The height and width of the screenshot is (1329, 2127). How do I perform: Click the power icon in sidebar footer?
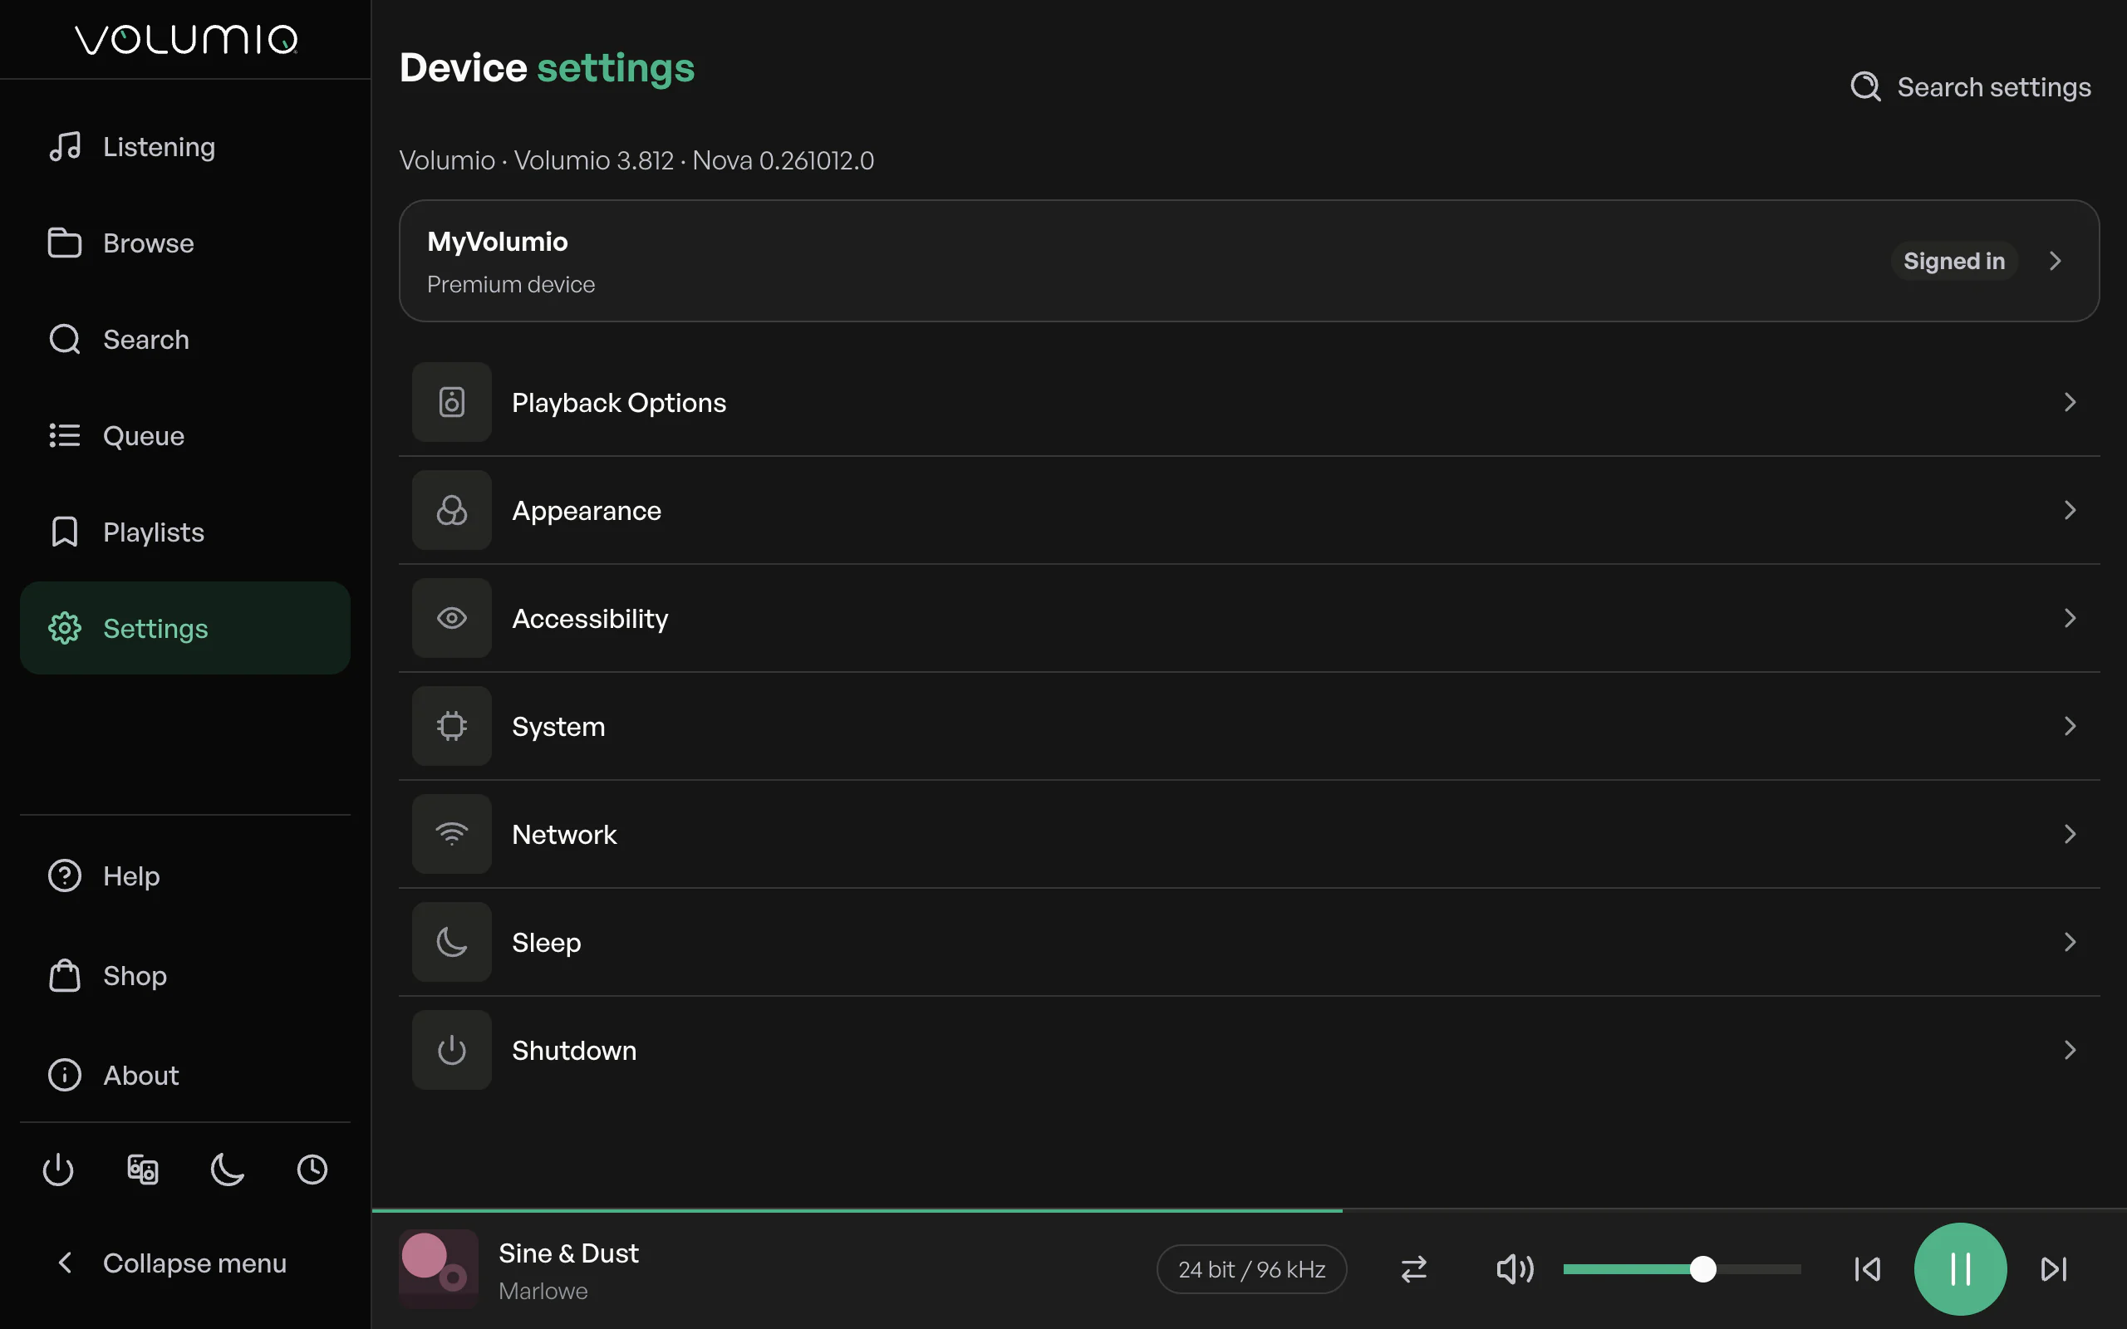click(x=58, y=1169)
